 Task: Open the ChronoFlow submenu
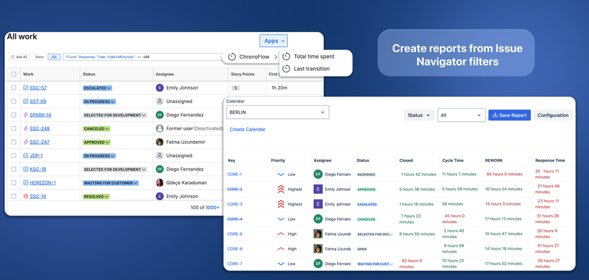(253, 57)
